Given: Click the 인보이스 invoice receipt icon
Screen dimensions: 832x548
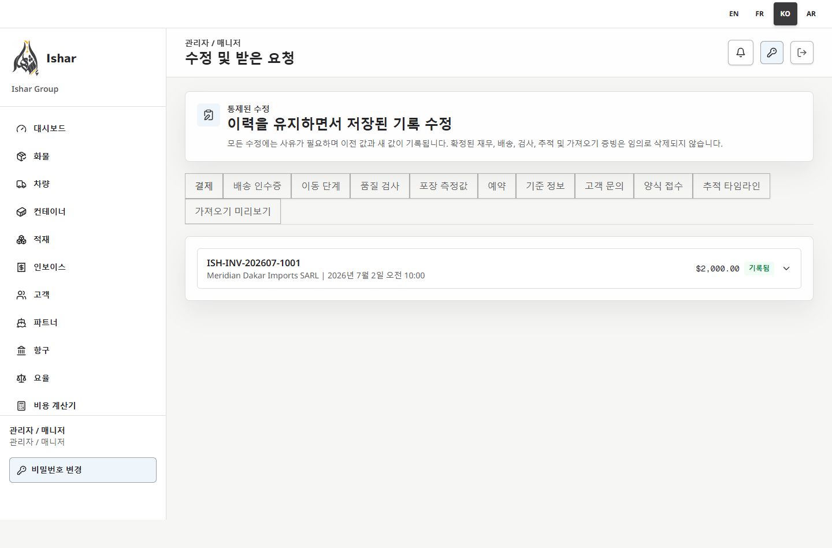Looking at the screenshot, I should (x=21, y=267).
